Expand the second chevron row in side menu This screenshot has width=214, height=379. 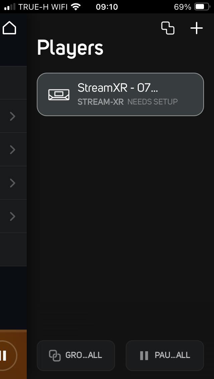[x=13, y=149]
